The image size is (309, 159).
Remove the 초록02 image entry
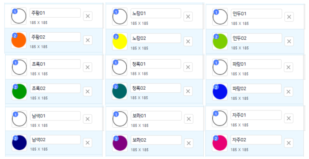point(87,91)
